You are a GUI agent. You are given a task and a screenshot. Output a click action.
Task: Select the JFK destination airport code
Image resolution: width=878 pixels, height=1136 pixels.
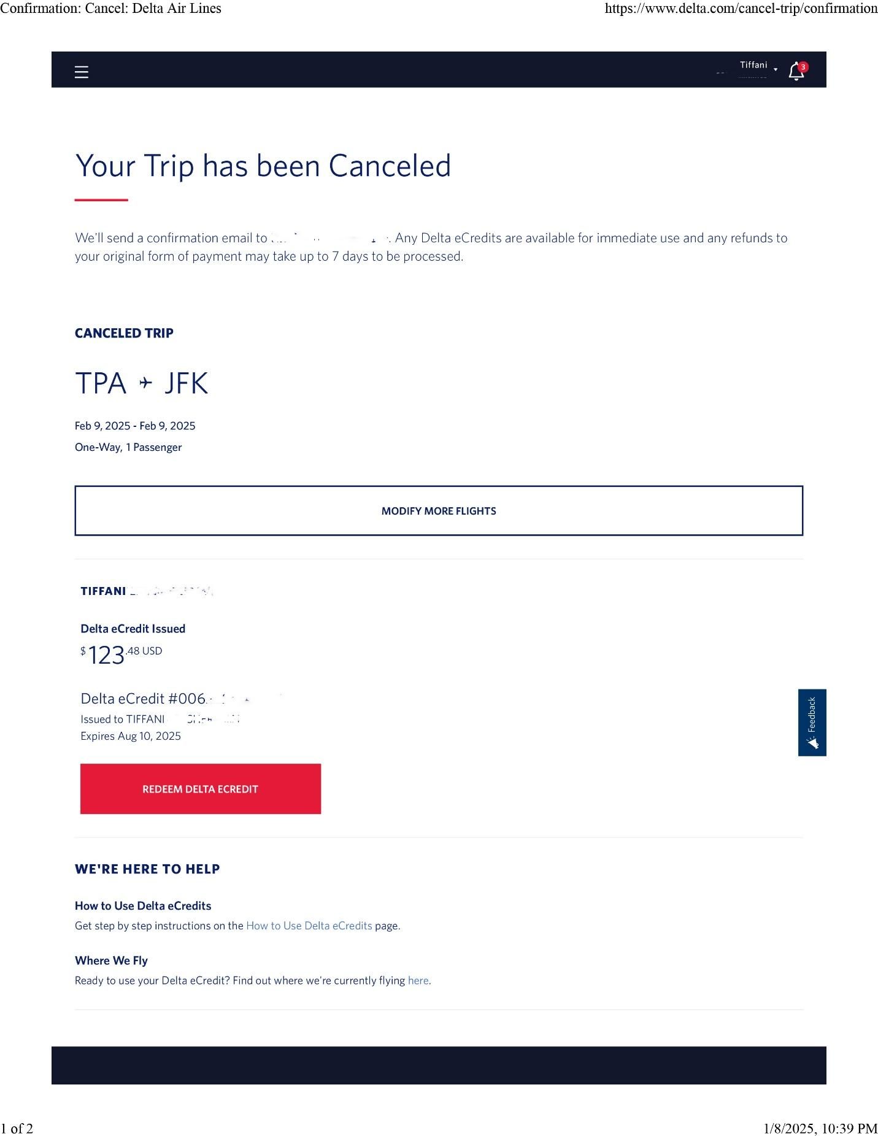(187, 383)
